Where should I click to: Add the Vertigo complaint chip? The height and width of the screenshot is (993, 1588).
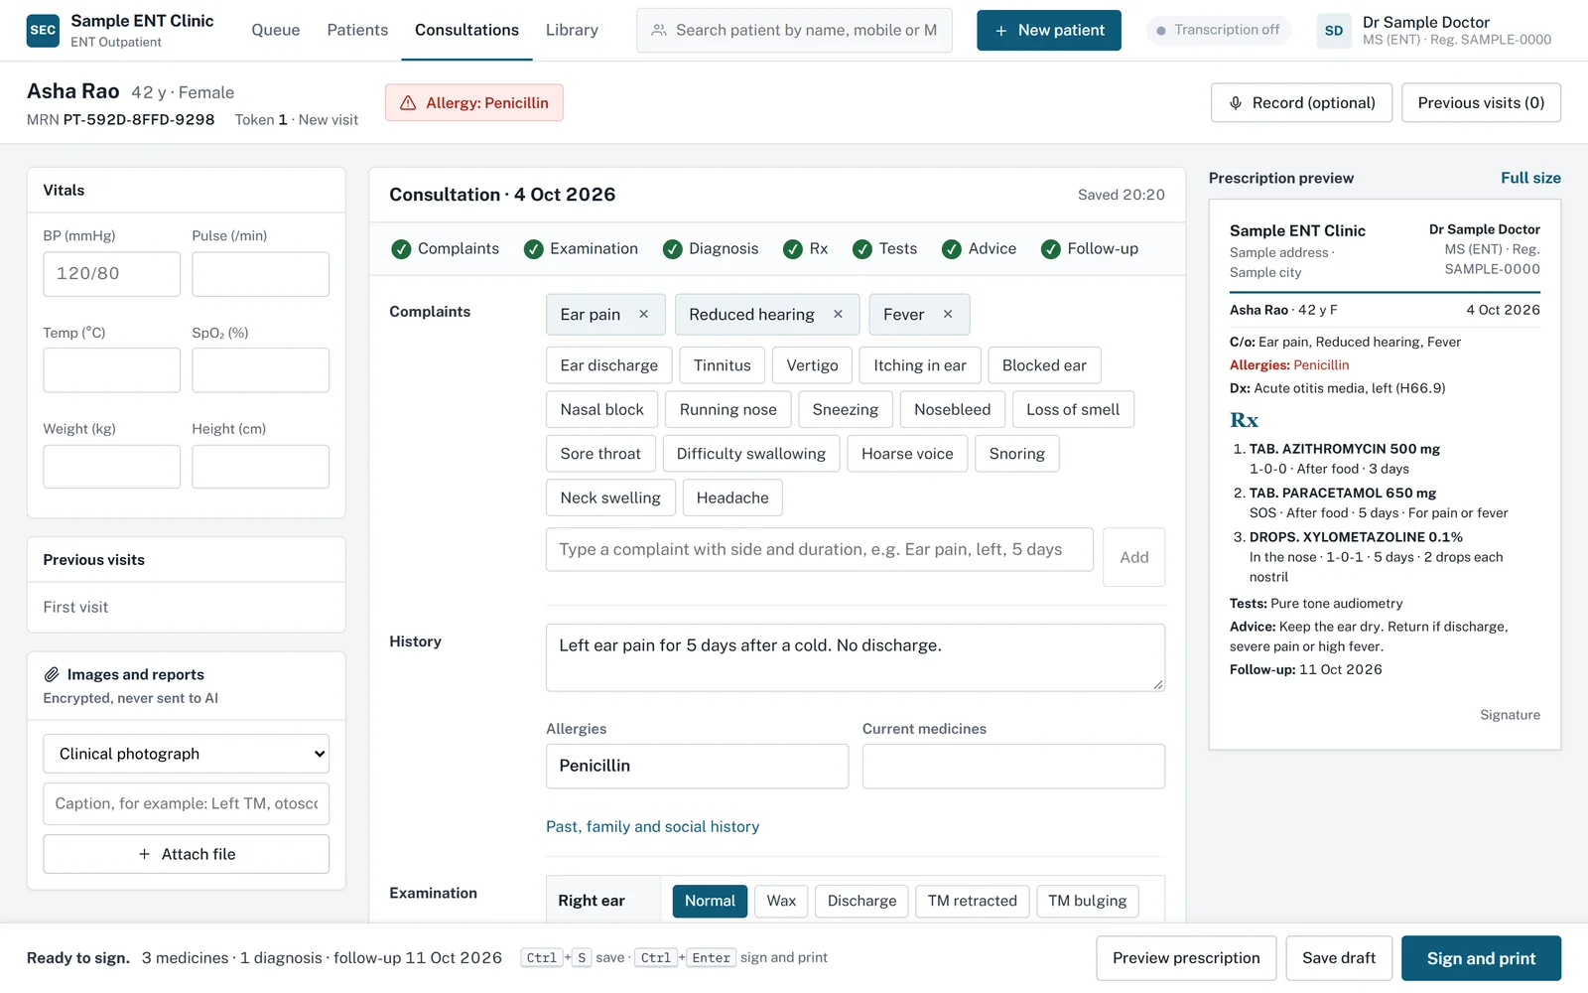pos(812,365)
